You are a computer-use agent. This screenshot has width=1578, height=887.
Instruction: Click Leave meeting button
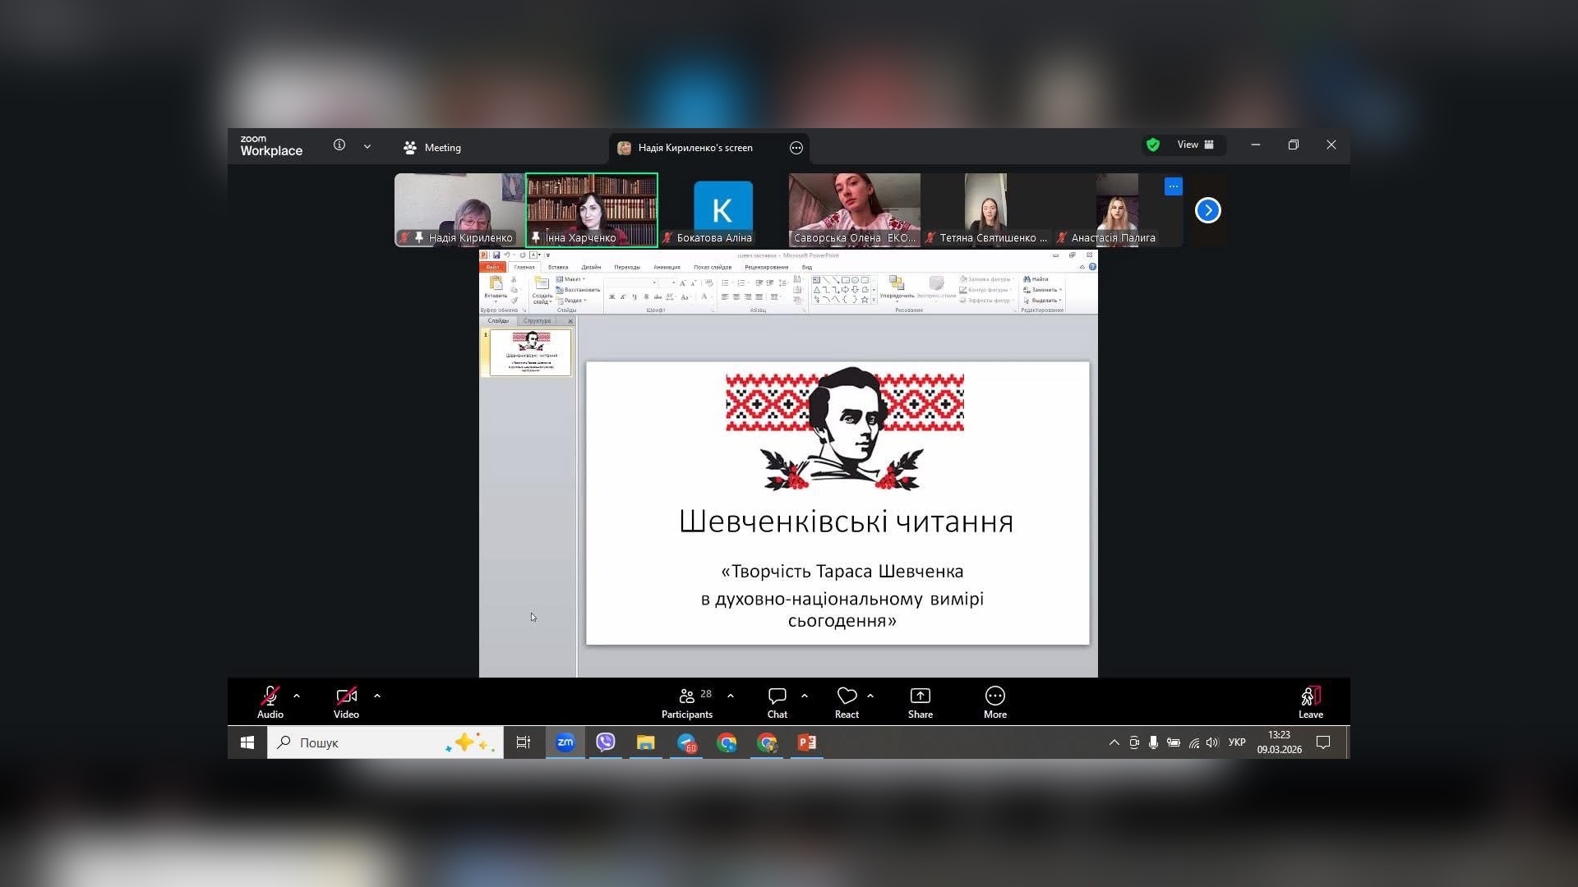pyautogui.click(x=1310, y=702)
